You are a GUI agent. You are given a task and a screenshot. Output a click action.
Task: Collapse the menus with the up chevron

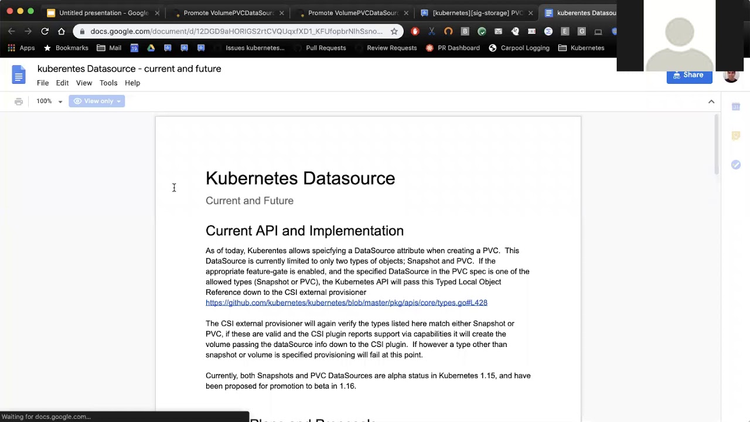pyautogui.click(x=711, y=101)
